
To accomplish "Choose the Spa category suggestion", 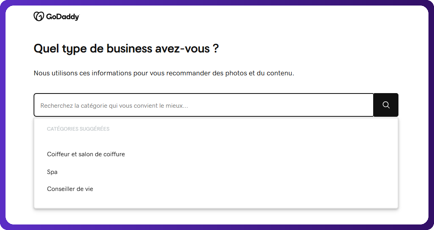I will (52, 172).
